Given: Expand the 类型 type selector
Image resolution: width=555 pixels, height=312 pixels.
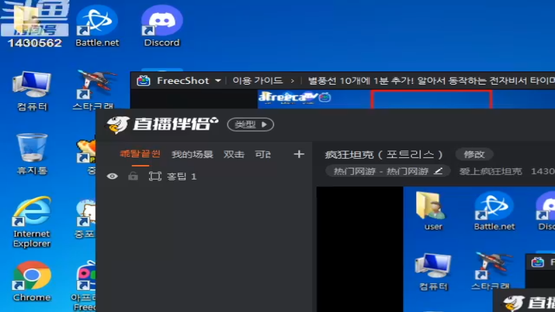Looking at the screenshot, I should [250, 125].
